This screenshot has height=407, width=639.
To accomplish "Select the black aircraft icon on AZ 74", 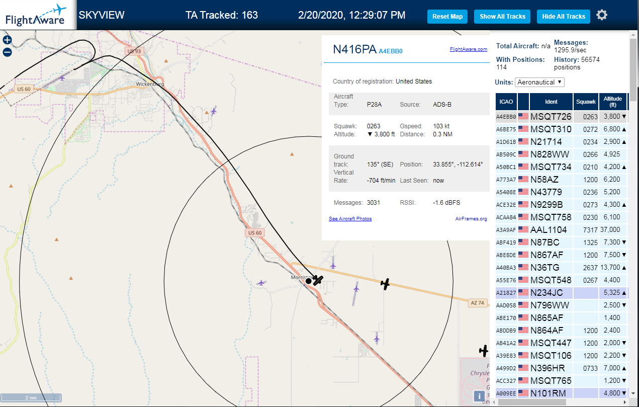I will tap(385, 284).
